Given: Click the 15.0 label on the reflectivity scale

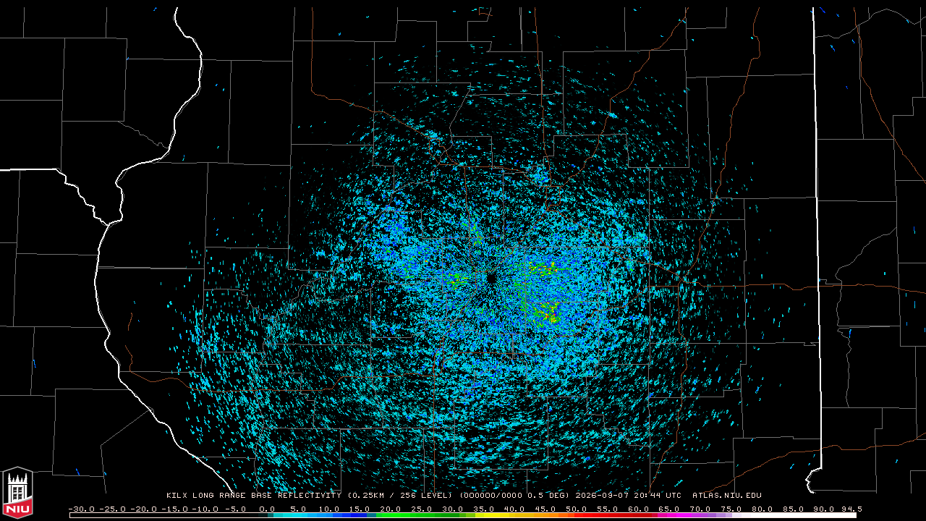Looking at the screenshot, I should click(360, 509).
